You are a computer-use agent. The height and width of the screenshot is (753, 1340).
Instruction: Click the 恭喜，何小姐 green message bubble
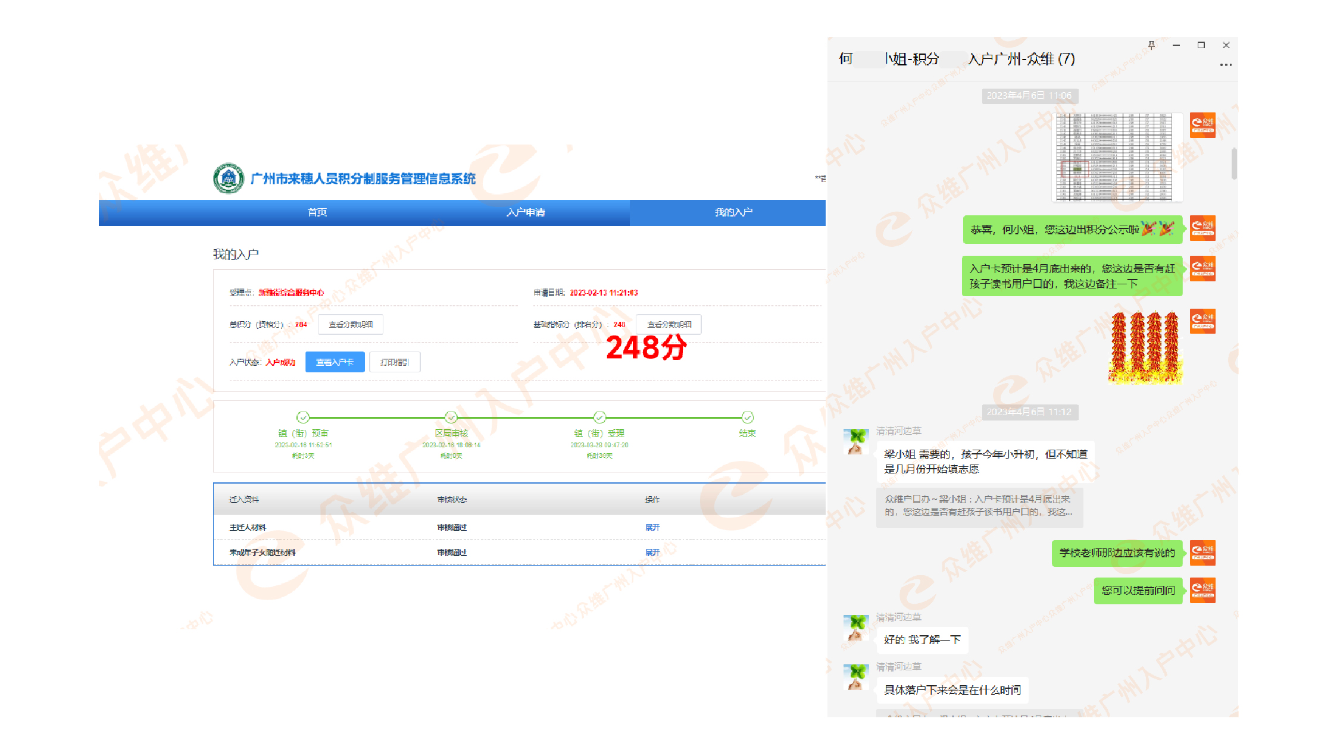click(x=1073, y=230)
